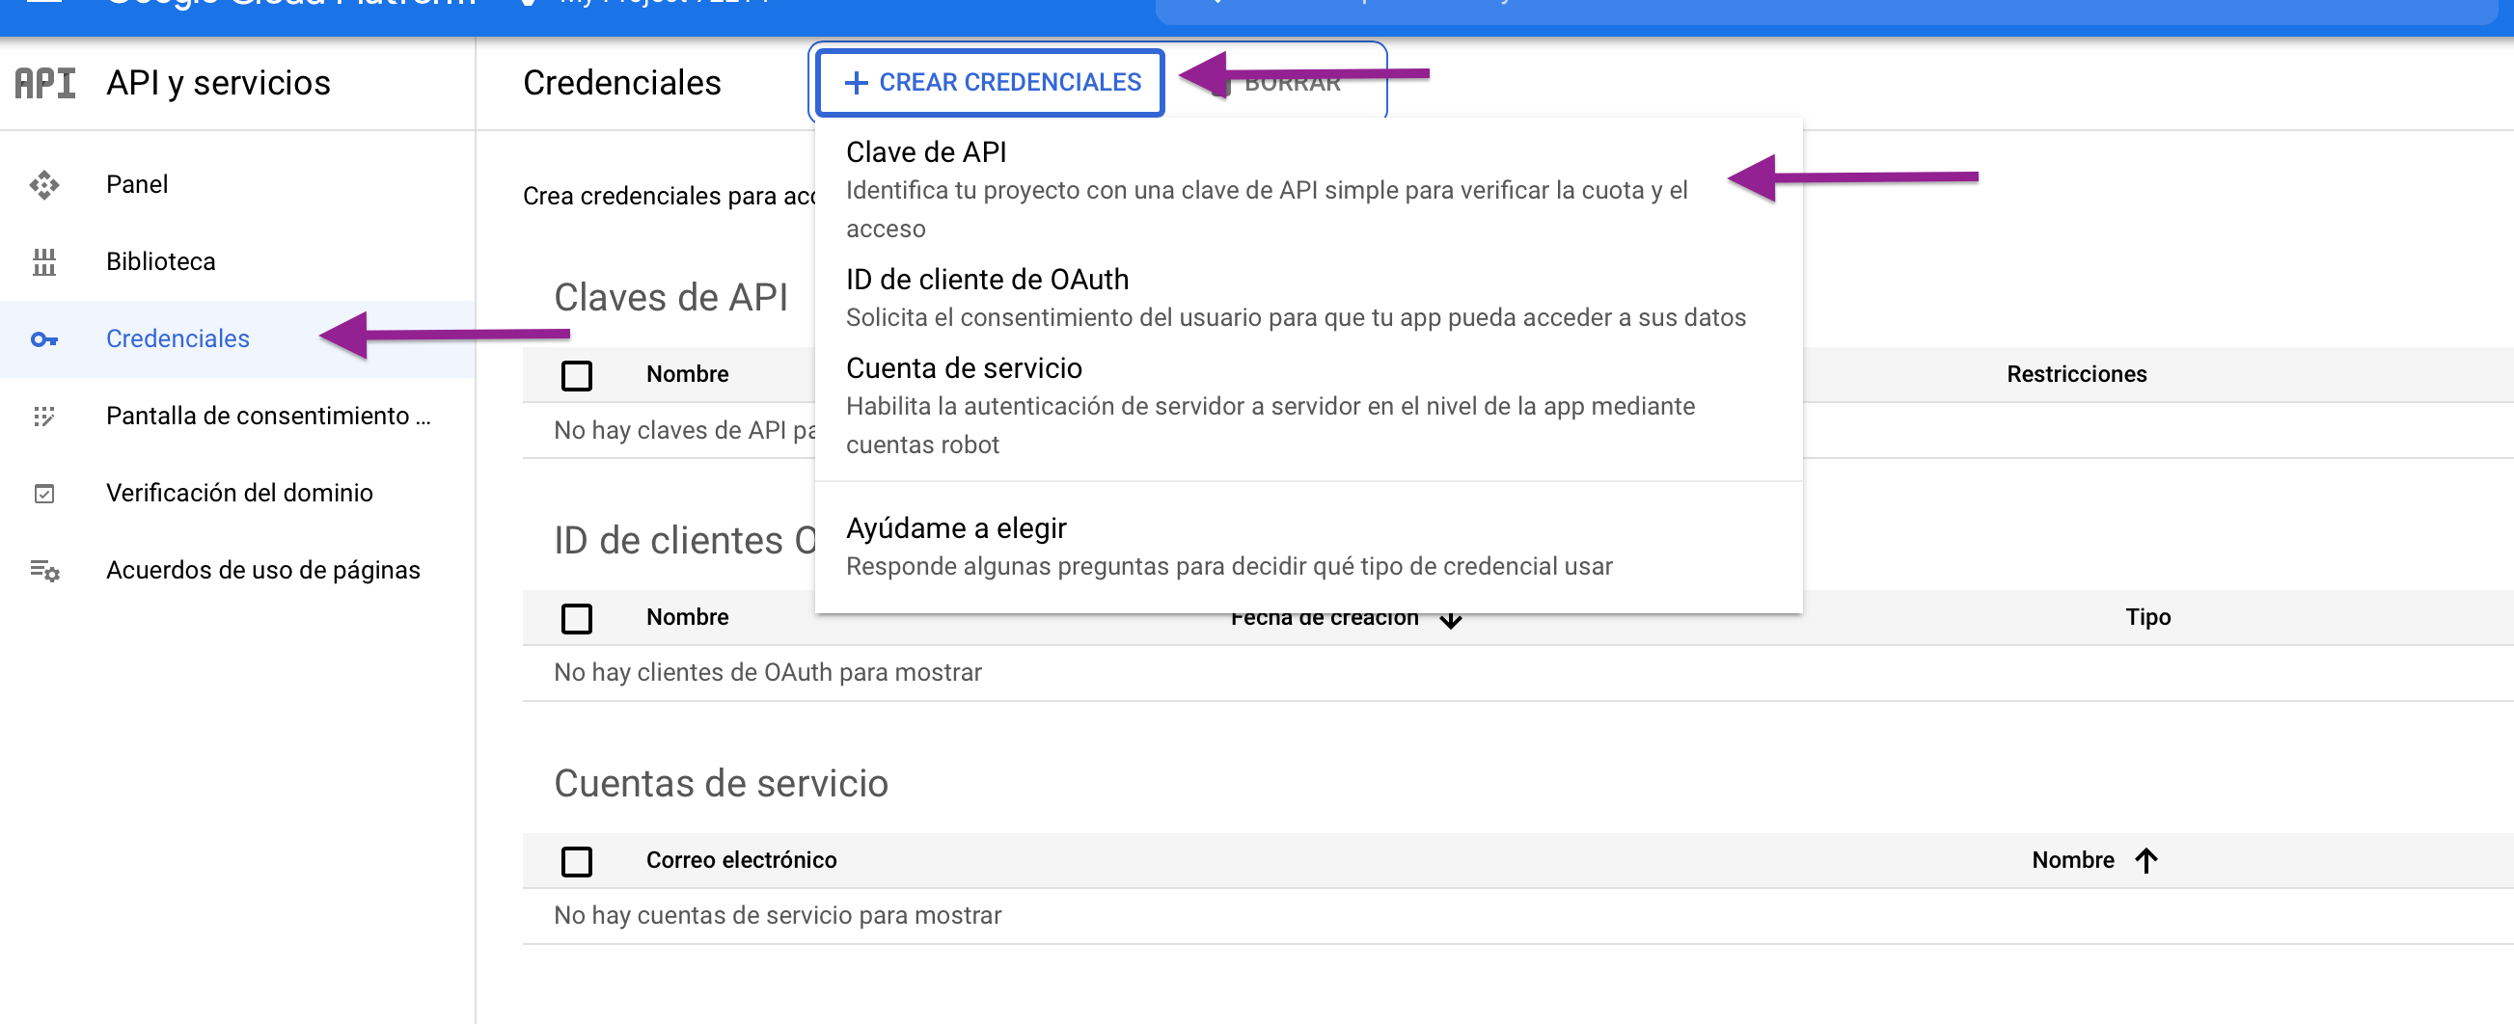
Task: Click the Claves de API section heading
Action: [670, 297]
